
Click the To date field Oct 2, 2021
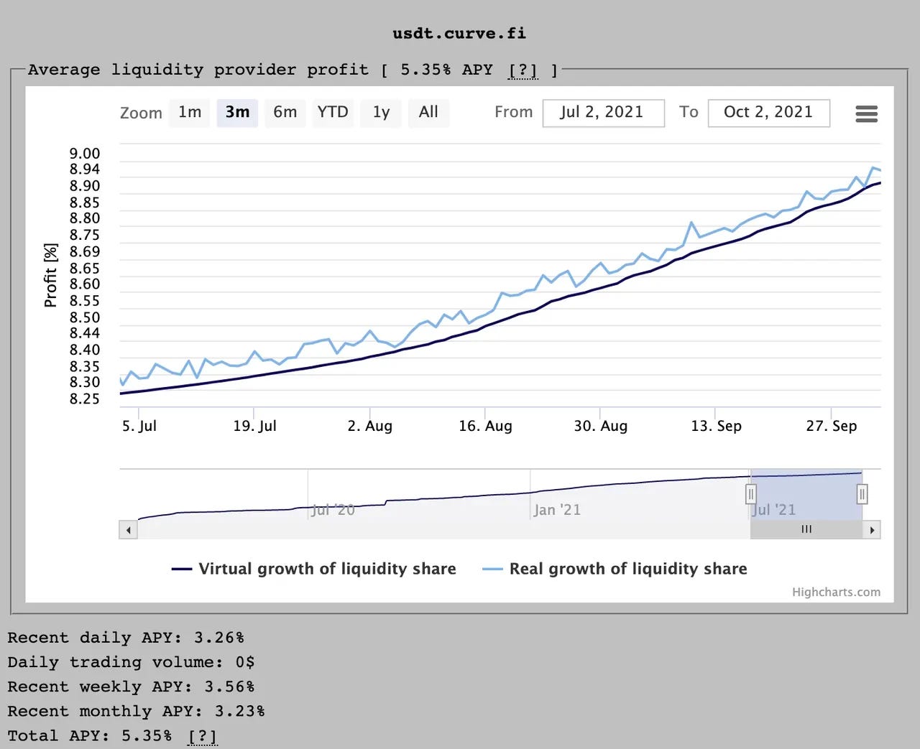click(768, 113)
